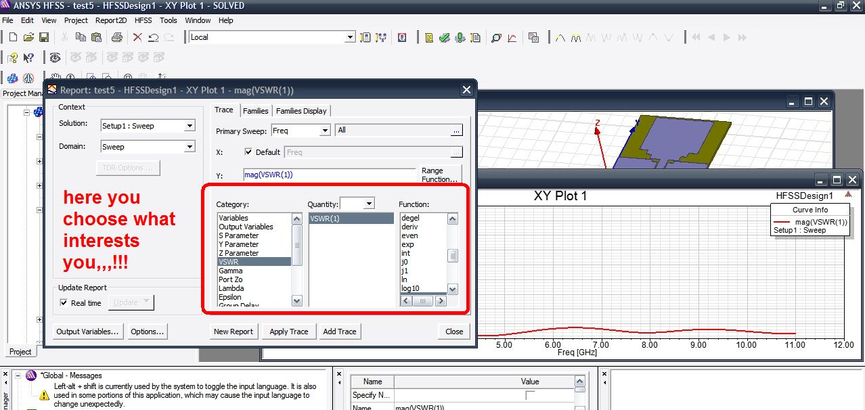This screenshot has height=410, width=865.
Task: Click the green checkmark Validate icon
Action: (444, 37)
